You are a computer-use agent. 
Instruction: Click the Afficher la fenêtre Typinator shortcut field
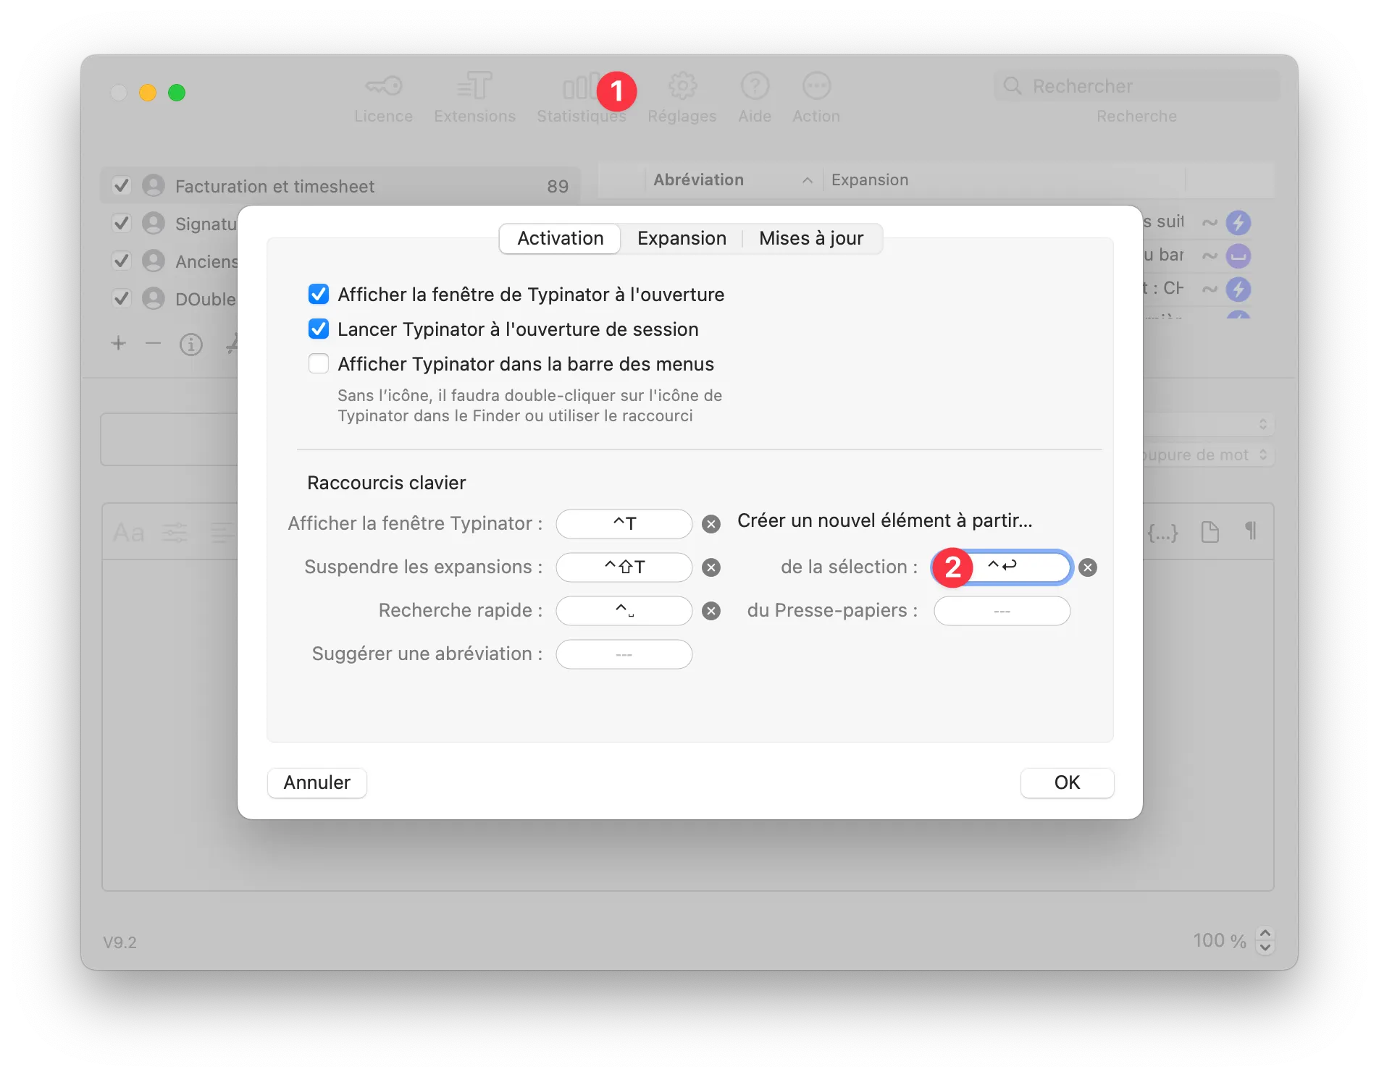pos(624,523)
